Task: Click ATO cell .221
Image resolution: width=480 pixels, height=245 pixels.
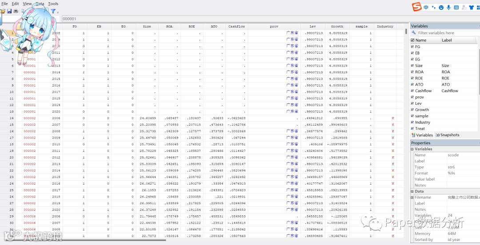Action: tap(214, 197)
